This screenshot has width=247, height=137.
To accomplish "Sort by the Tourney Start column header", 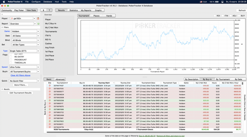I will [x=104, y=83].
